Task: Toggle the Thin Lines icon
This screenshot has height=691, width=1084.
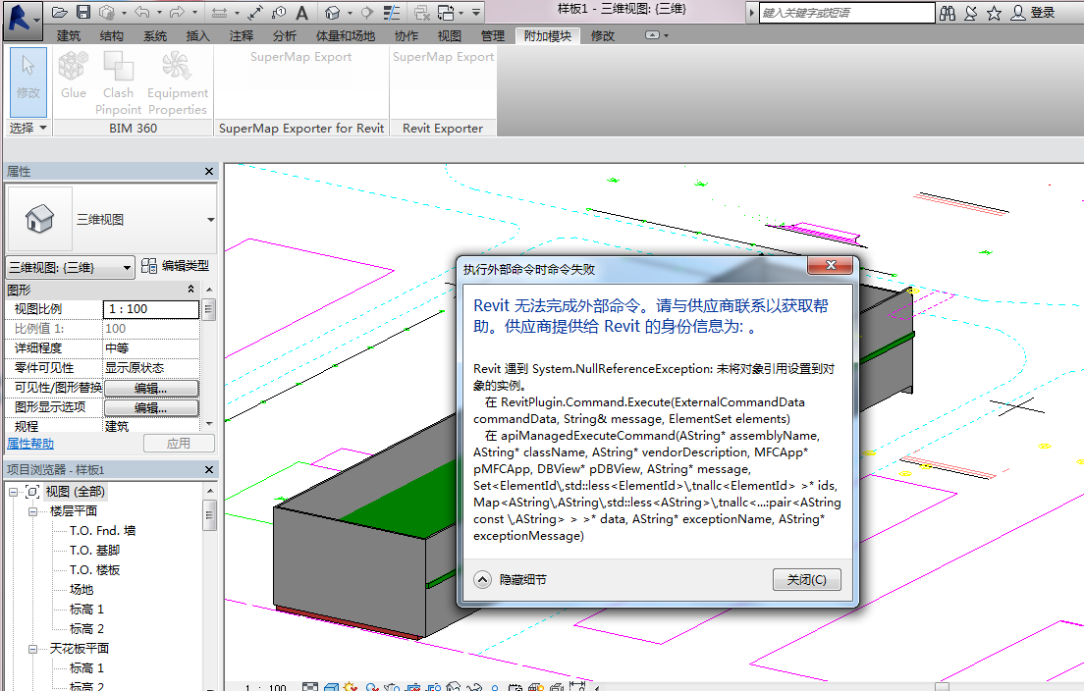Action: pyautogui.click(x=392, y=12)
